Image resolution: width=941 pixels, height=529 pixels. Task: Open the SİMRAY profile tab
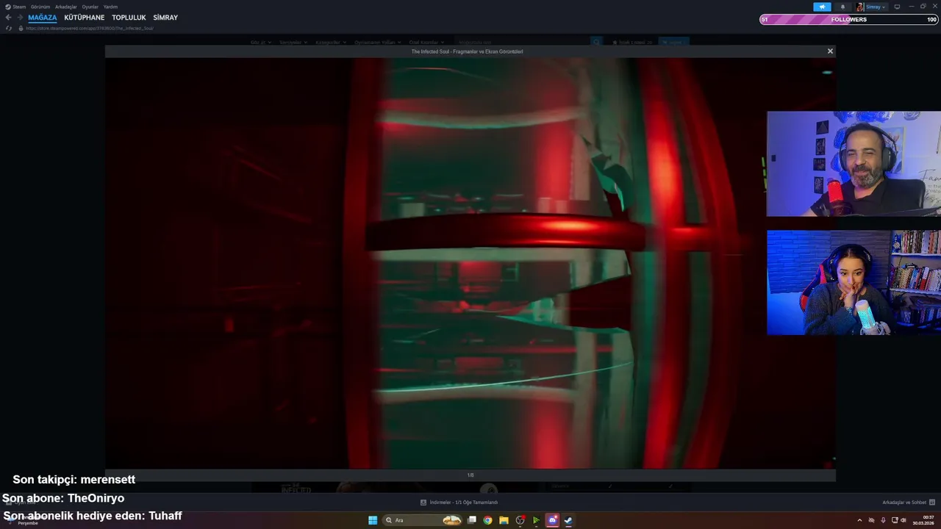[x=165, y=18]
